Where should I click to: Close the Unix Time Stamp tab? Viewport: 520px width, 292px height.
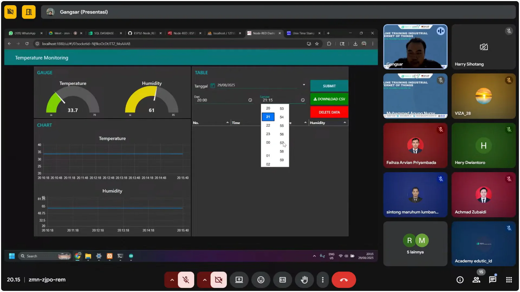[319, 33]
